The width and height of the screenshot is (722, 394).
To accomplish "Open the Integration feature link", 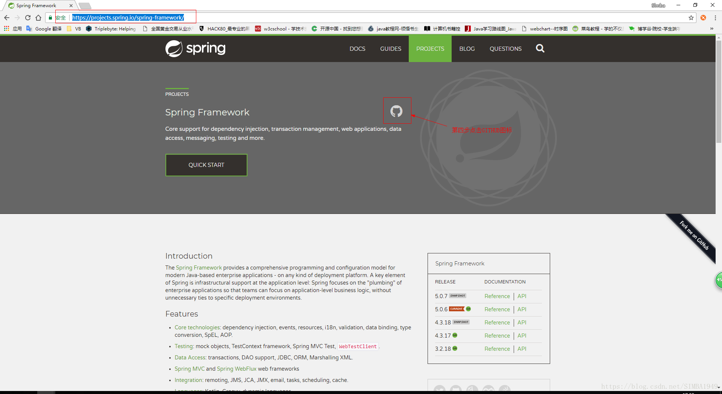I will [189, 380].
